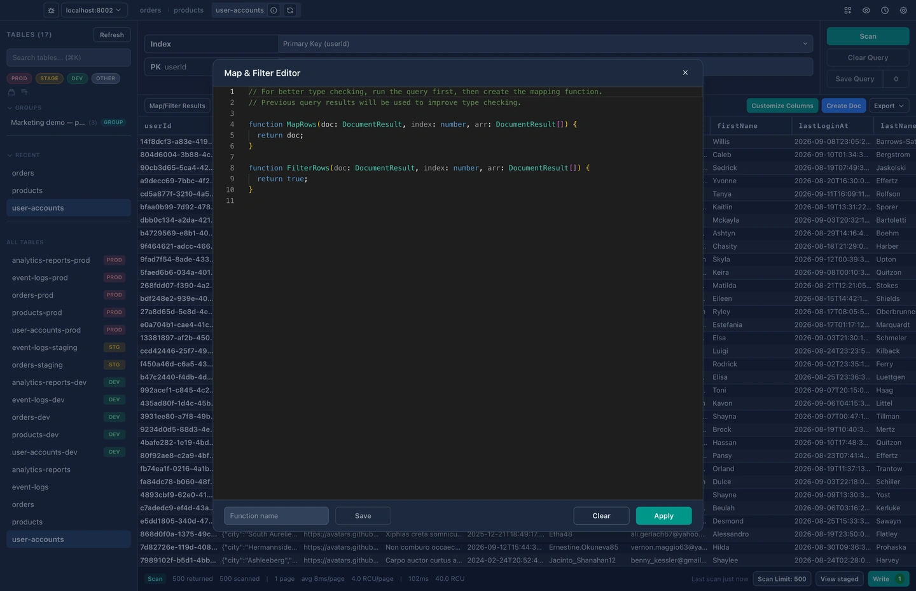Select event-logs table in all tables
This screenshot has width=916, height=591.
click(69, 487)
